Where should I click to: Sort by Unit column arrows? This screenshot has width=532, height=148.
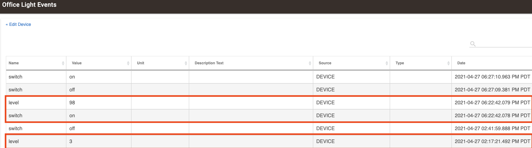tap(186, 63)
